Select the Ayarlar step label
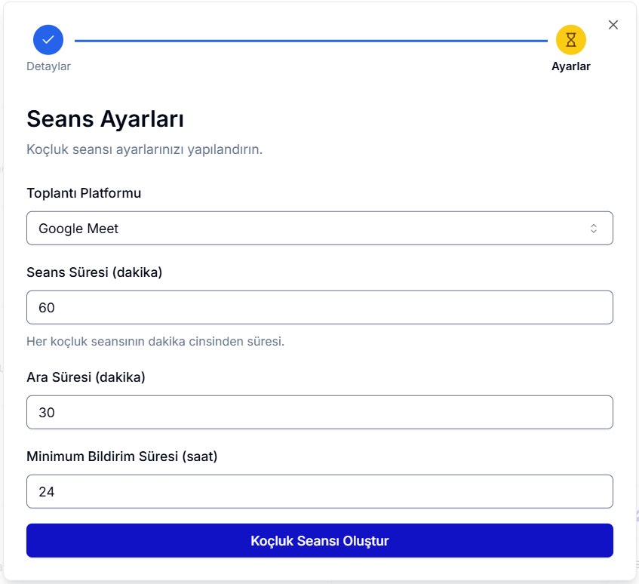Image resolution: width=639 pixels, height=584 pixels. coord(570,66)
